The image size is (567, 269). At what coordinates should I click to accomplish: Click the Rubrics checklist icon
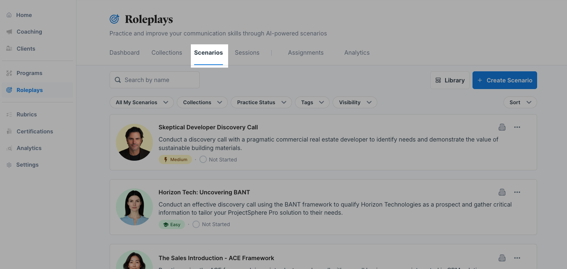click(9, 115)
